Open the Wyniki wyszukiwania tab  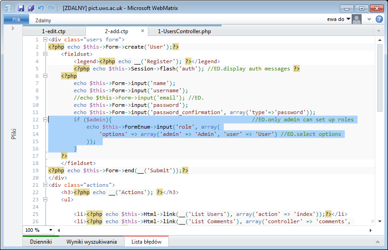pyautogui.click(x=91, y=242)
